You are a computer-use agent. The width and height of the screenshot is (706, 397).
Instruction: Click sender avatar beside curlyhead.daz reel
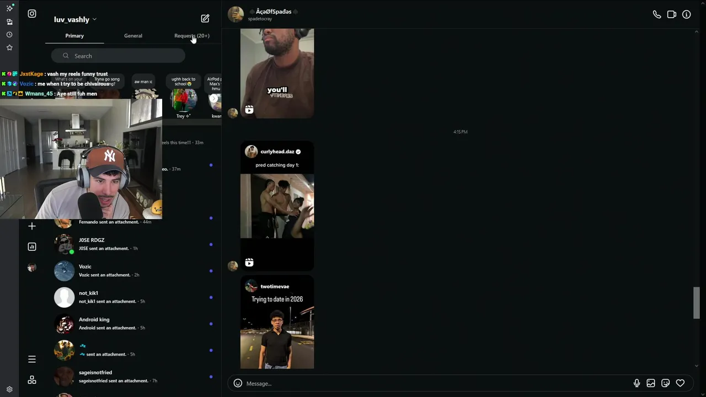pos(233,266)
